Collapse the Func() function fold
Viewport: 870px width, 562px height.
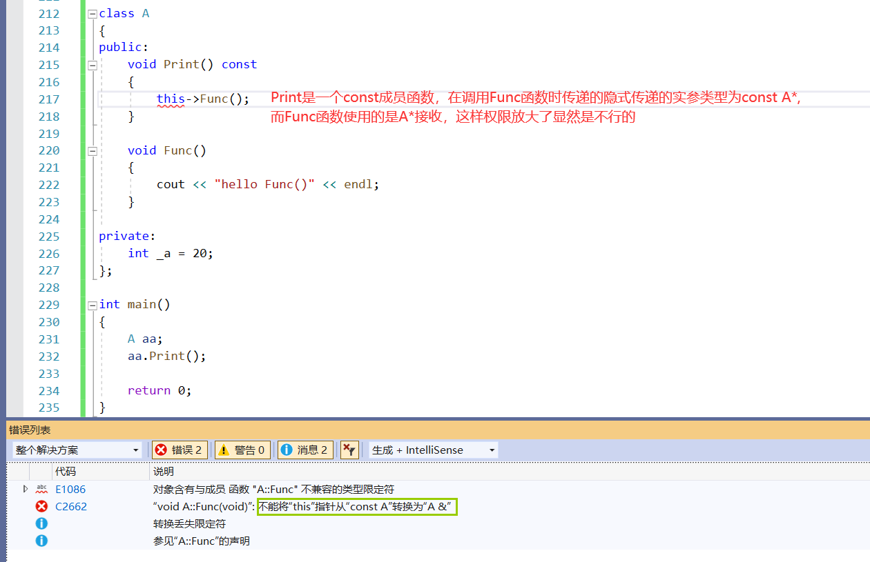(x=93, y=150)
